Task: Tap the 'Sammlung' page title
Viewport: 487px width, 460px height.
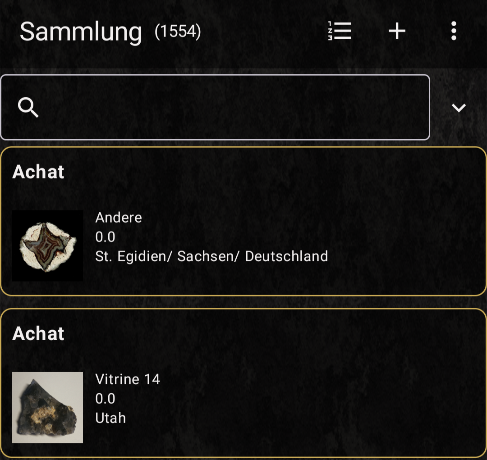Action: (81, 32)
